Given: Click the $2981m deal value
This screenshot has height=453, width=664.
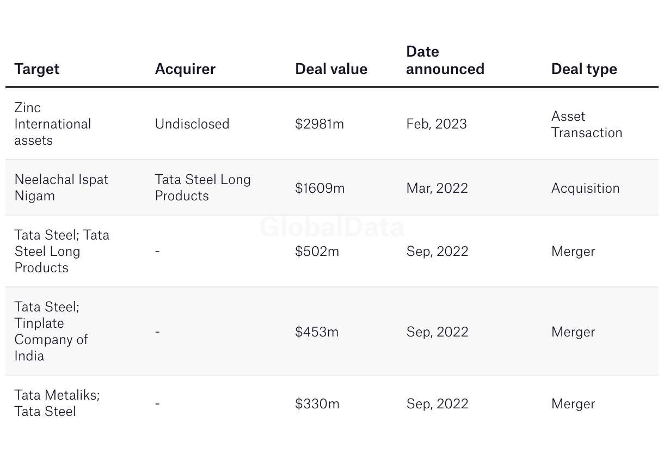Looking at the screenshot, I should [x=319, y=124].
